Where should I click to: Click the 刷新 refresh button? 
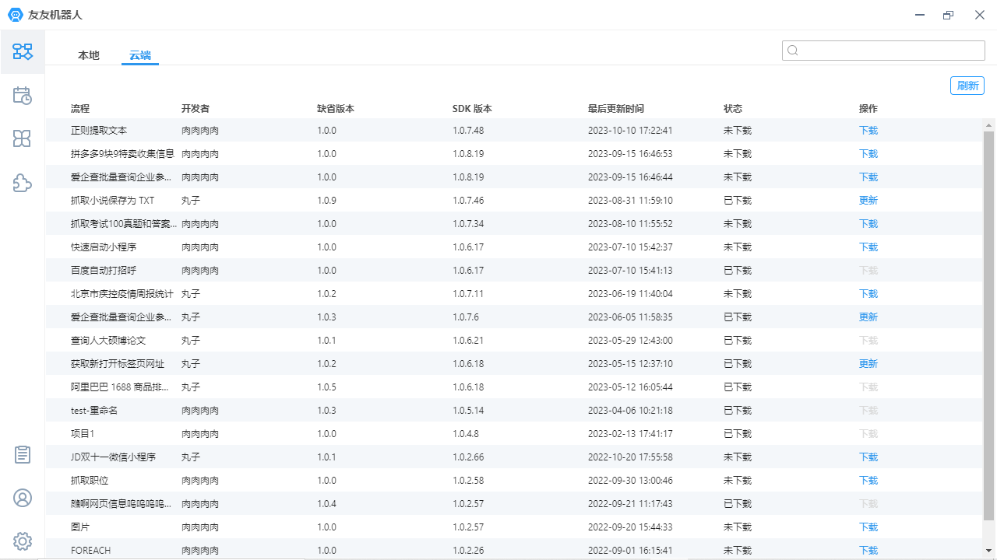[x=967, y=86]
